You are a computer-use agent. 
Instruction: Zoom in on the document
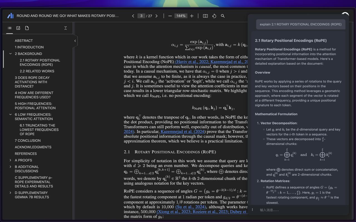(x=192, y=16)
